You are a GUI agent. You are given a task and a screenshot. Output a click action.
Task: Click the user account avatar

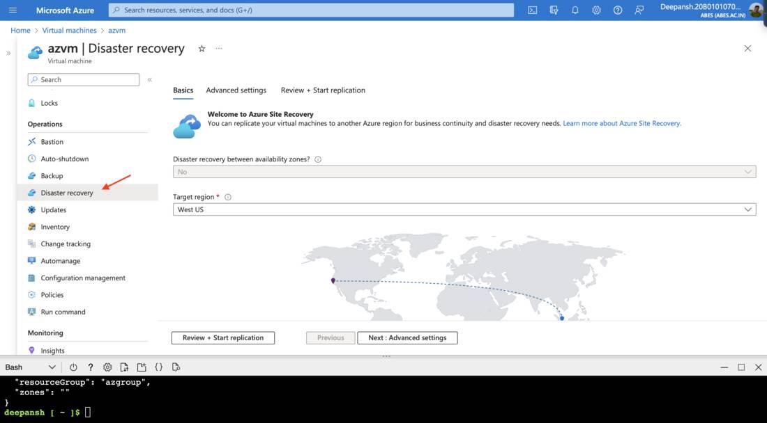tap(756, 10)
